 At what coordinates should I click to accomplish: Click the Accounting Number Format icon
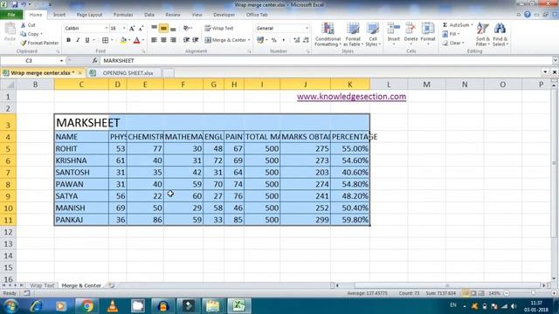pyautogui.click(x=260, y=40)
